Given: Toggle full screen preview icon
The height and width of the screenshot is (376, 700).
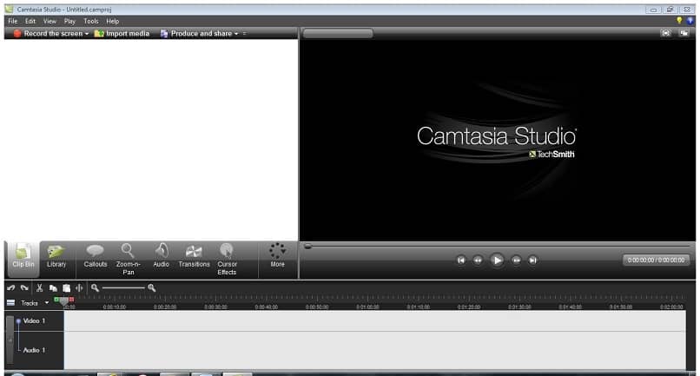Looking at the screenshot, I should [665, 34].
